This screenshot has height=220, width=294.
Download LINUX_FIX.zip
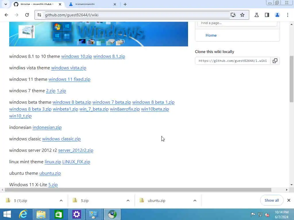click(x=76, y=162)
